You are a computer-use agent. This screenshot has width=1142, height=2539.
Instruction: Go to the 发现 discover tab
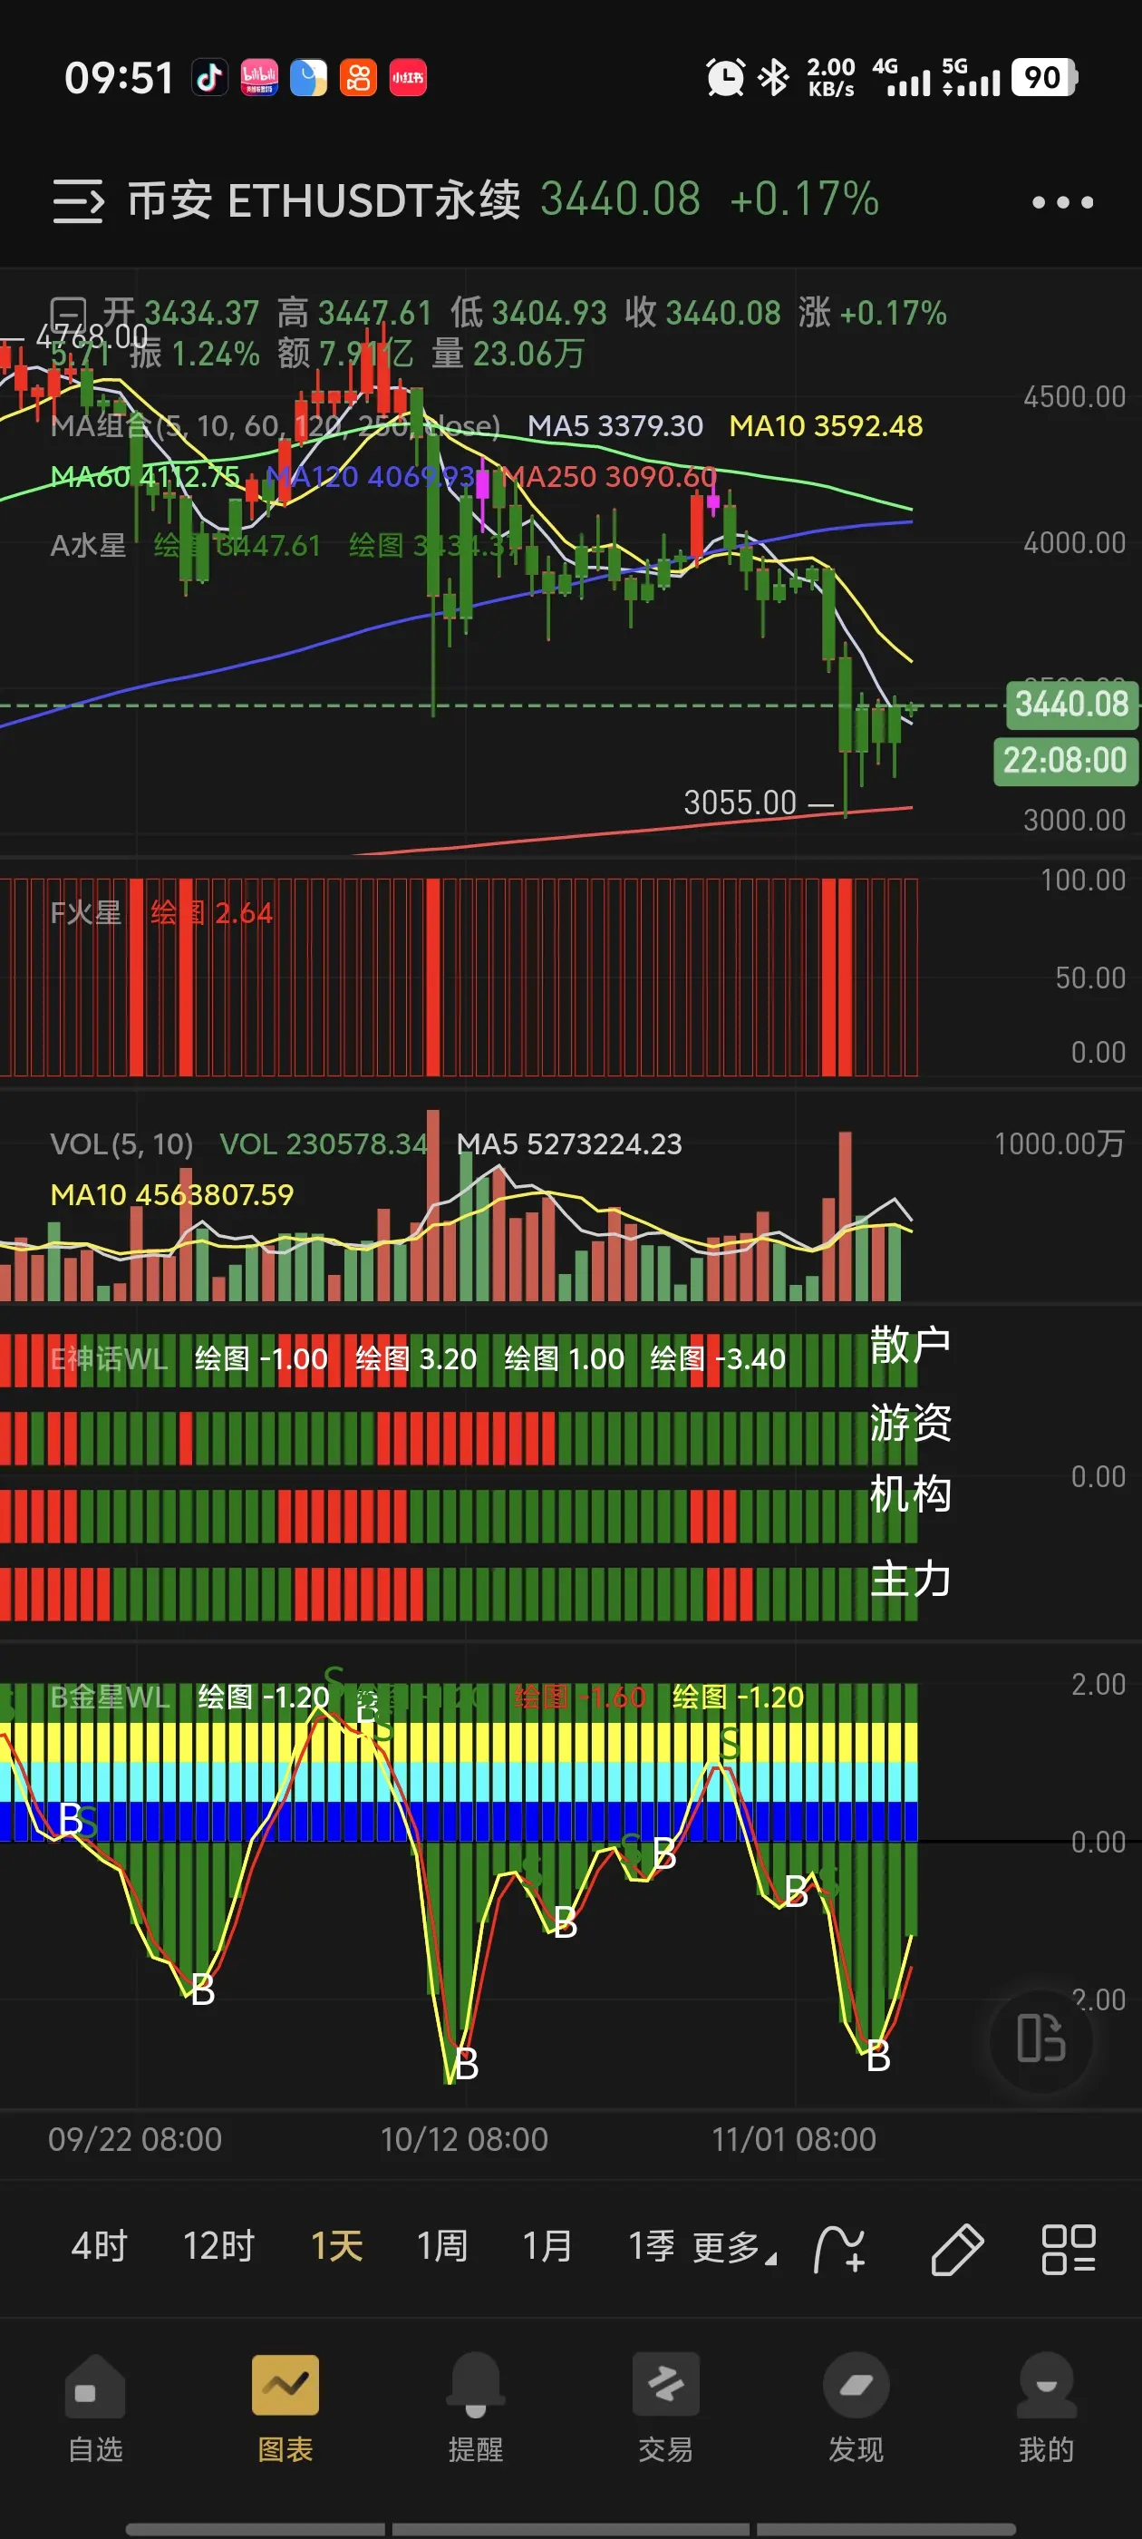point(856,2408)
